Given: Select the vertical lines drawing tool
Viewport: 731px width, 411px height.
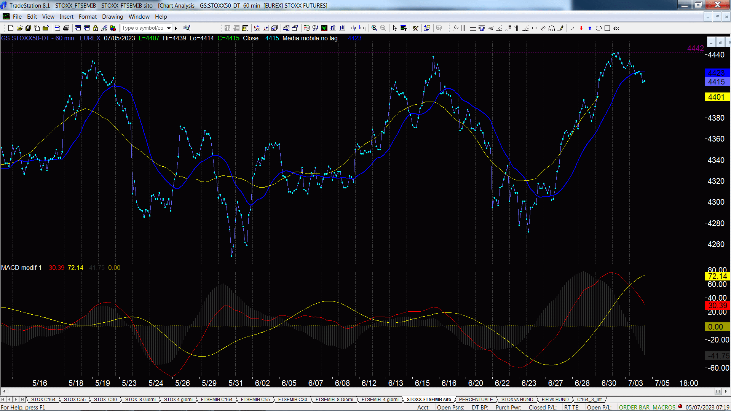Looking at the screenshot, I should point(464,28).
